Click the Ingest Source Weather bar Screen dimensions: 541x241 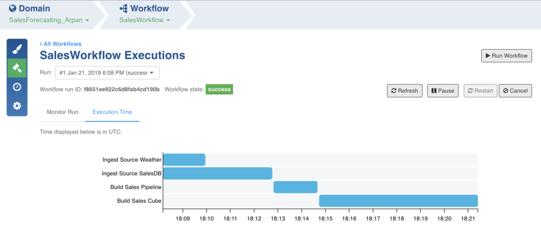184,160
